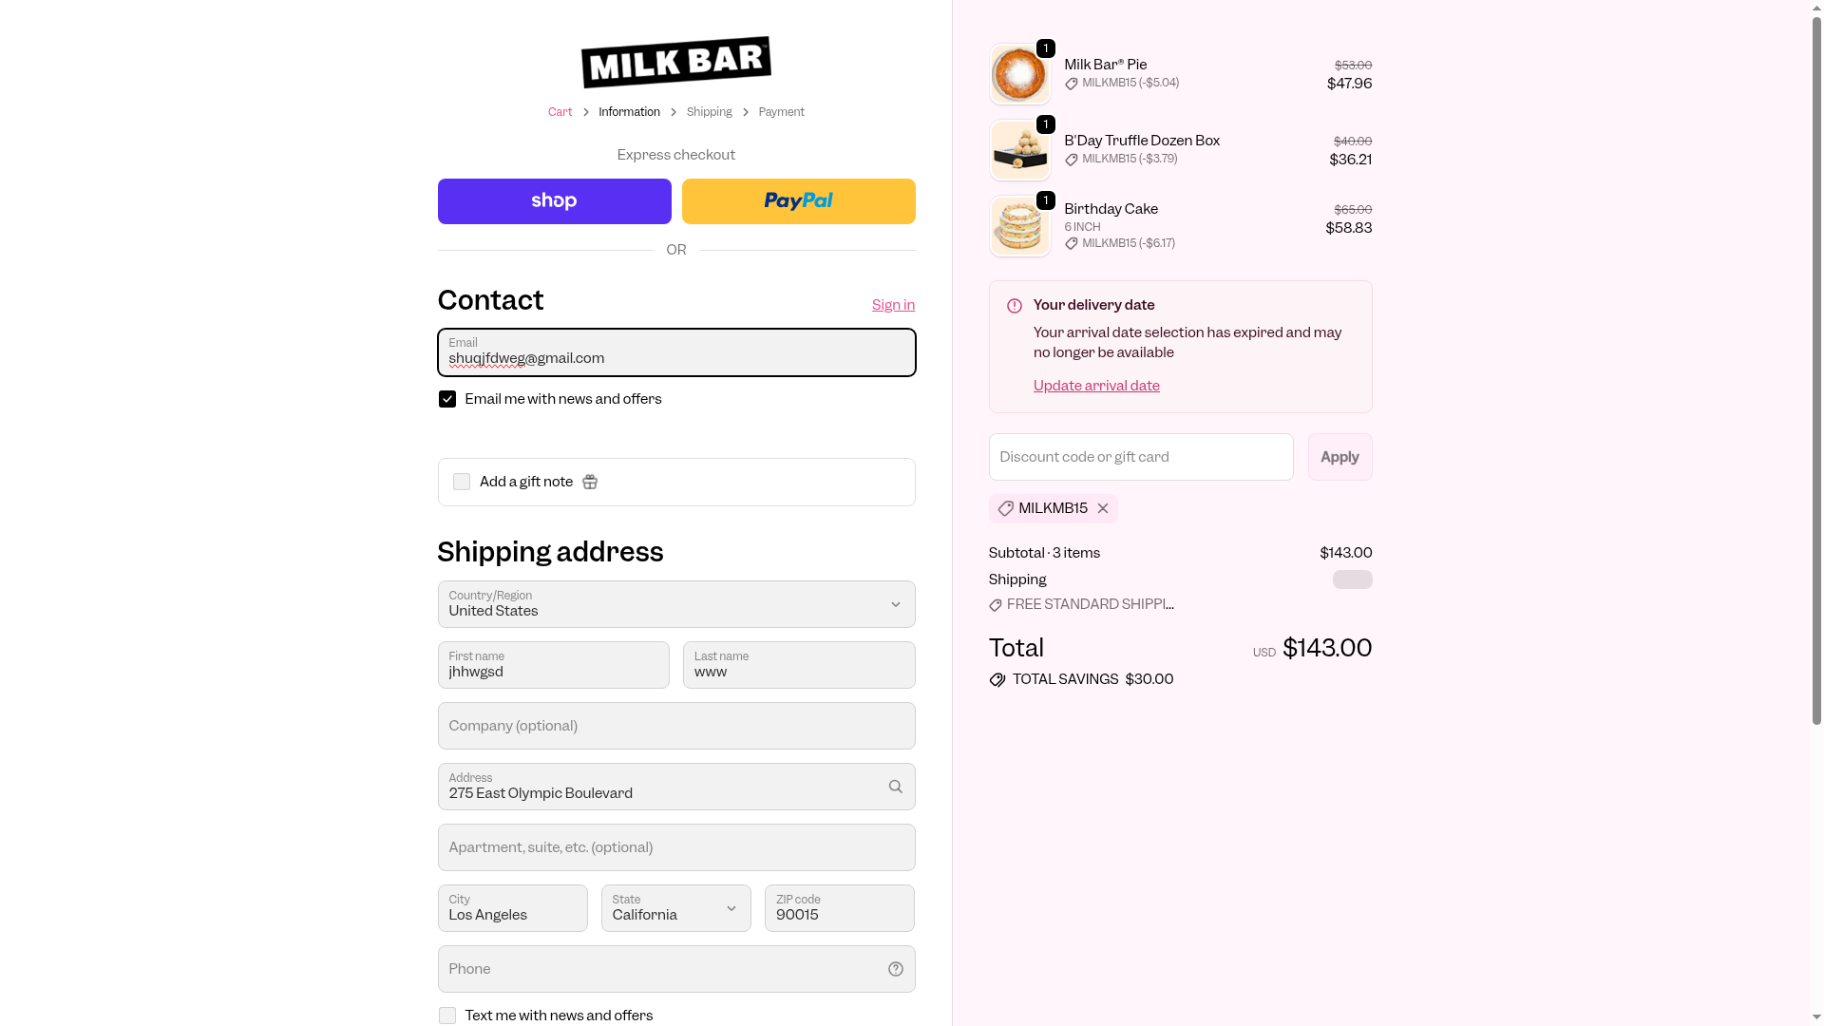Image resolution: width=1824 pixels, height=1026 pixels.
Task: Click the address search magnifier icon
Action: coord(895,787)
